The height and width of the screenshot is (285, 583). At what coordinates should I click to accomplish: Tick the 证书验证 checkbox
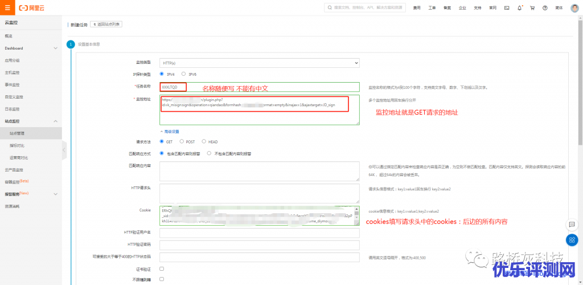pos(162,268)
